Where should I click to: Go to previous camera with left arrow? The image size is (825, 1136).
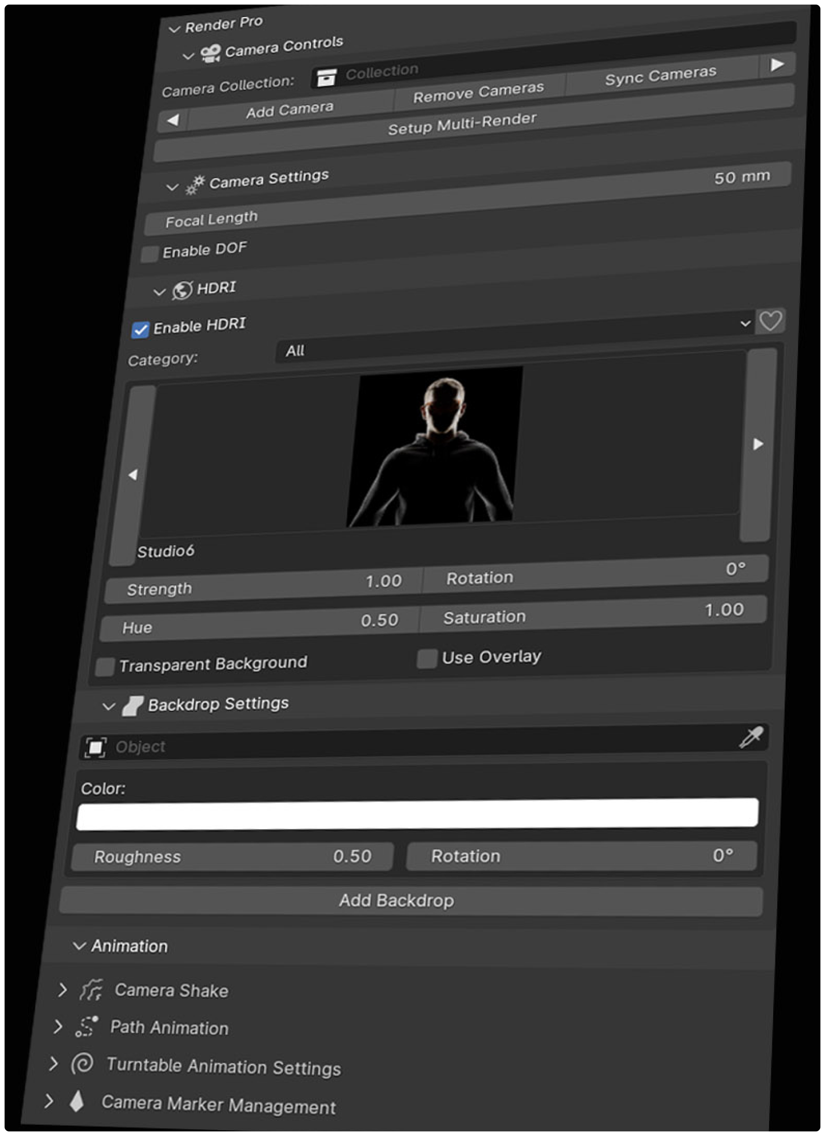pyautogui.click(x=173, y=120)
